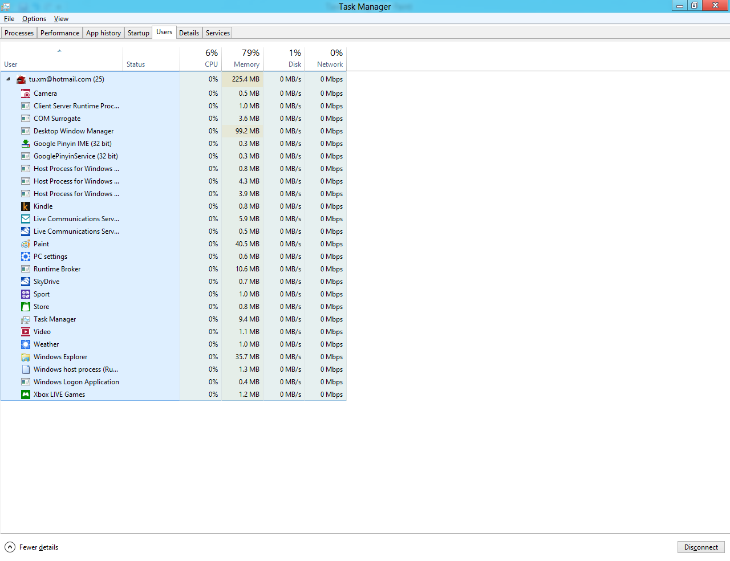Select the Desktop Window Manager row text
The height and width of the screenshot is (561, 730).
(x=74, y=131)
